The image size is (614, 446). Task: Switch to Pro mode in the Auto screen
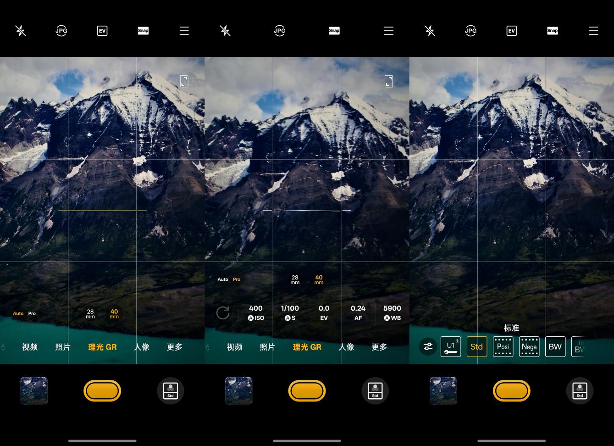(32, 313)
